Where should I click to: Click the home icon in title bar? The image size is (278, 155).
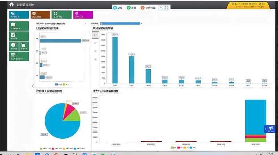coord(11,4)
